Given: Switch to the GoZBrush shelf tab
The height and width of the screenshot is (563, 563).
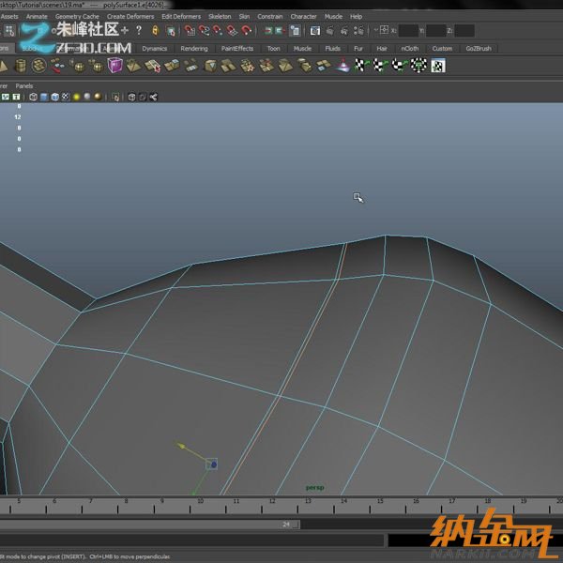Looking at the screenshot, I should click(478, 48).
